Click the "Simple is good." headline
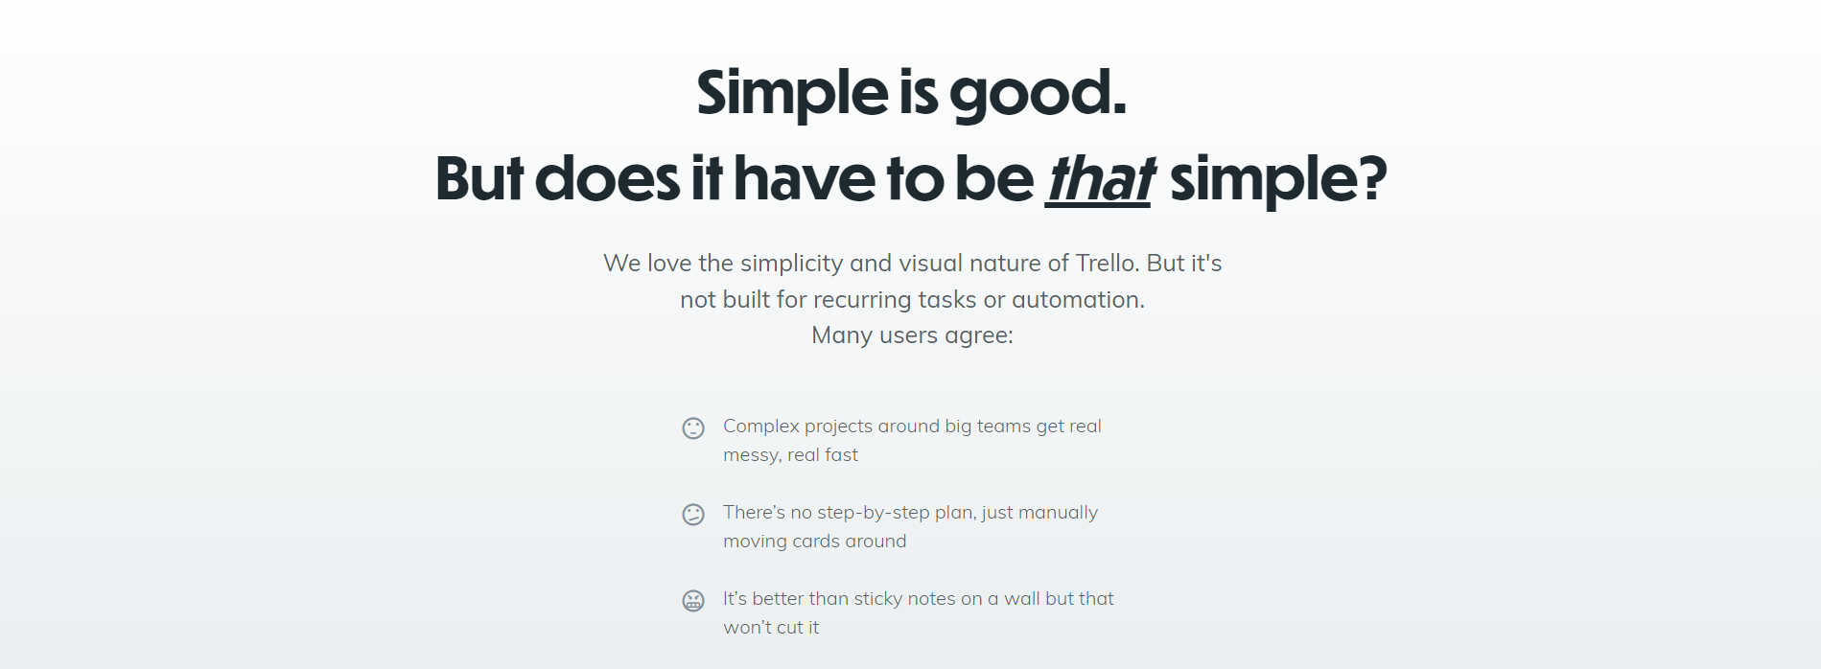 911,93
